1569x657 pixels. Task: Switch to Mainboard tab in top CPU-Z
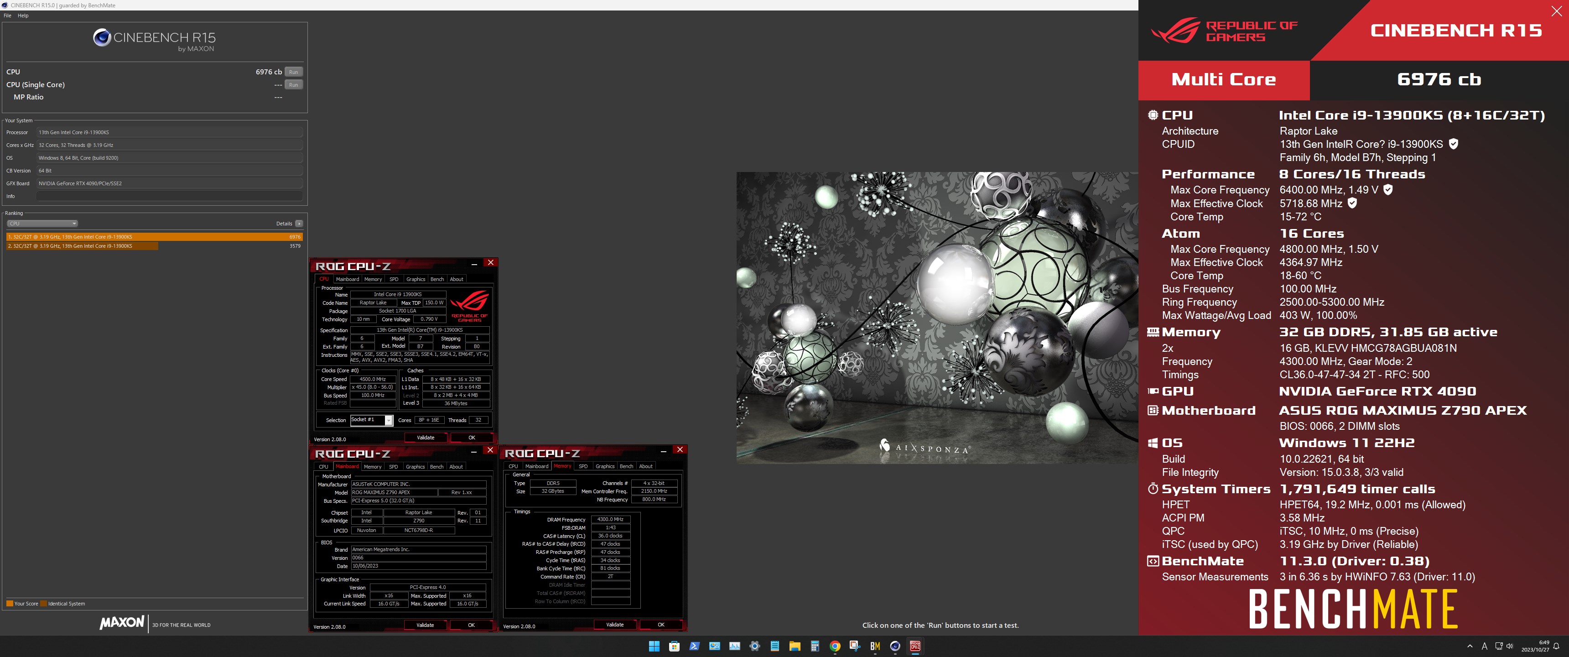[347, 279]
